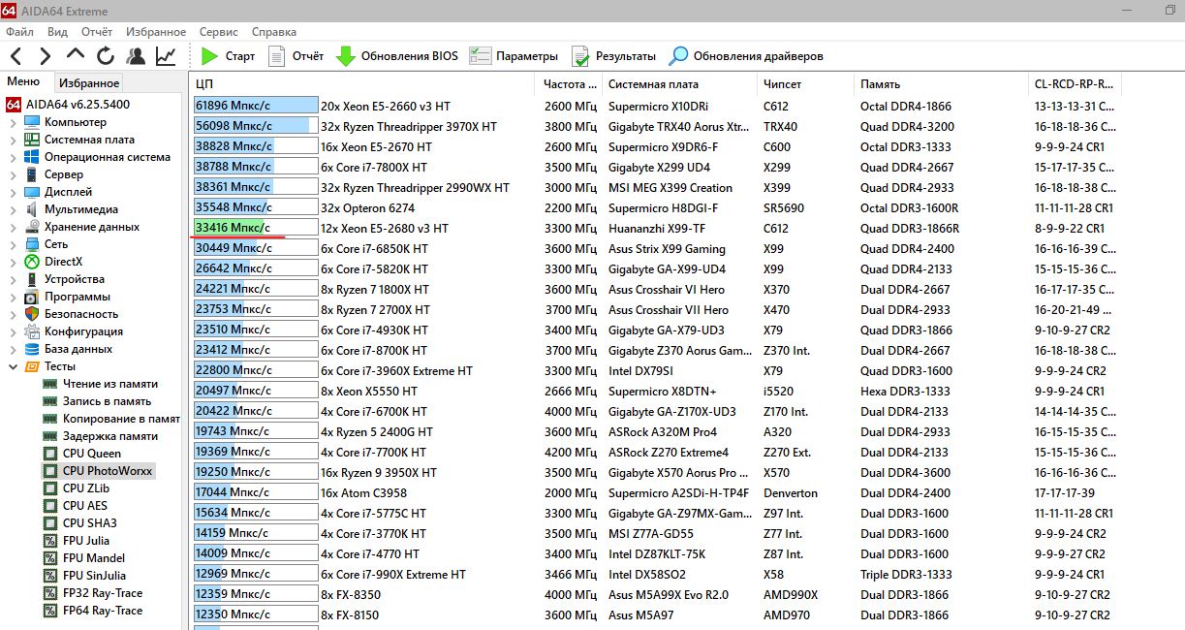Image resolution: width=1185 pixels, height=630 pixels.
Task: Search Обновления драйверов
Action: pyautogui.click(x=746, y=56)
